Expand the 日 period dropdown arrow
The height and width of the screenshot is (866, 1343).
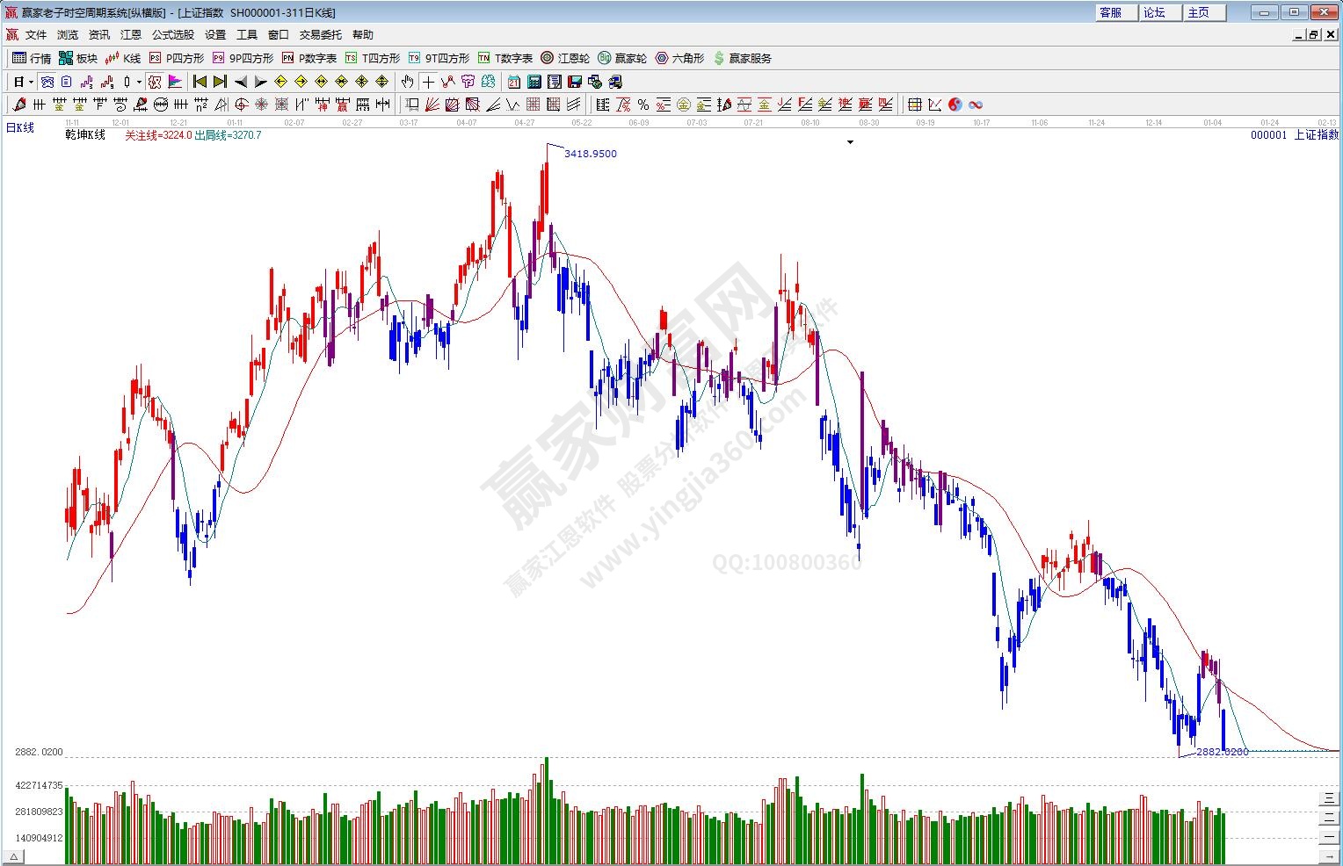coord(31,82)
